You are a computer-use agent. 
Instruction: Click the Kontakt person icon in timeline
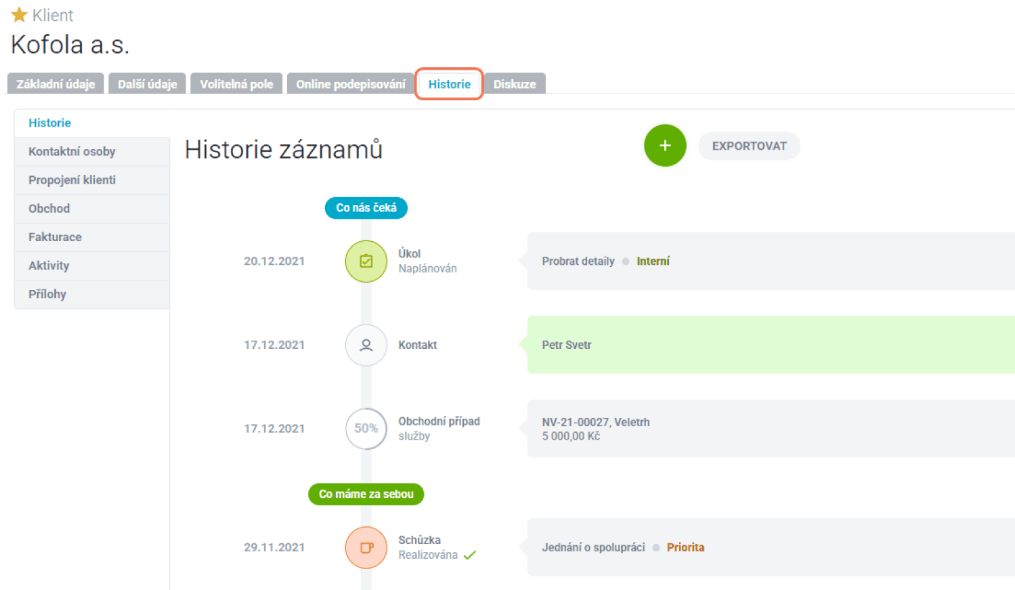366,345
